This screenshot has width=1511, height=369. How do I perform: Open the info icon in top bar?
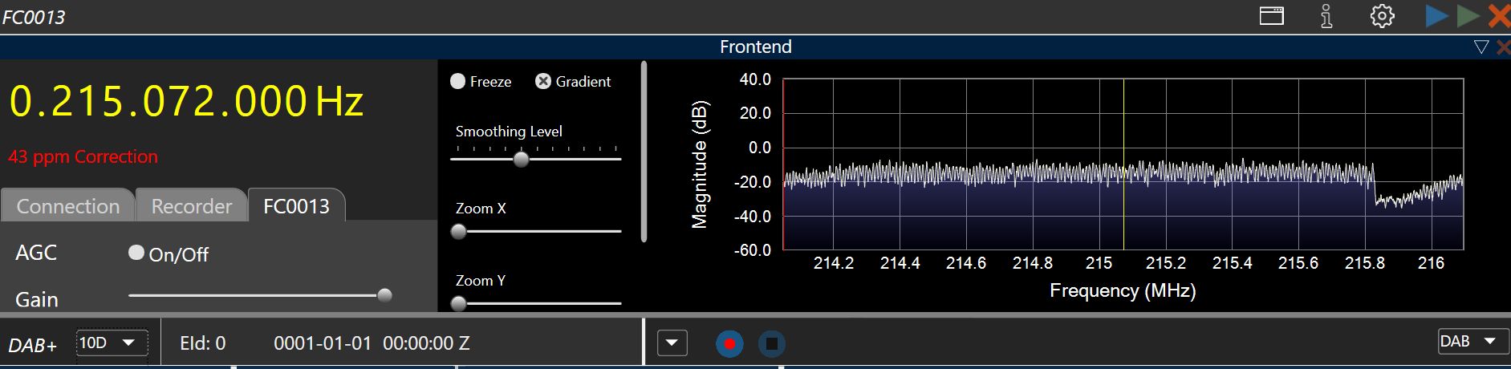tap(1326, 16)
